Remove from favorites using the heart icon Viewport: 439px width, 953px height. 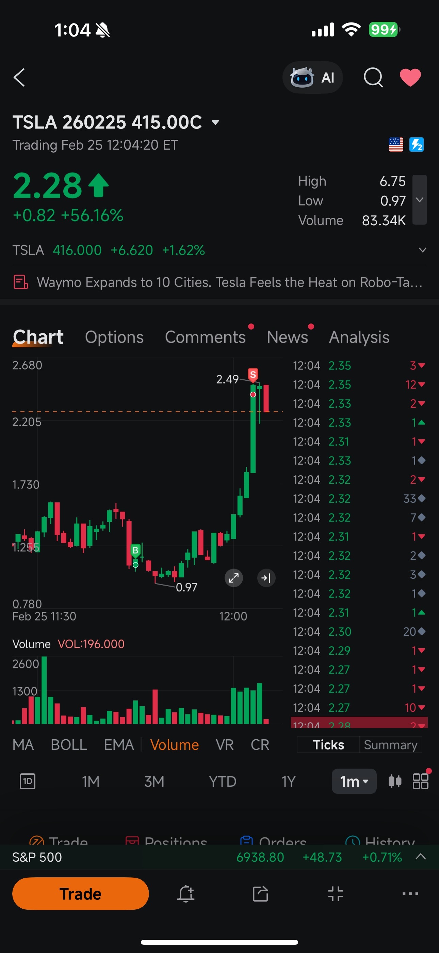point(410,77)
